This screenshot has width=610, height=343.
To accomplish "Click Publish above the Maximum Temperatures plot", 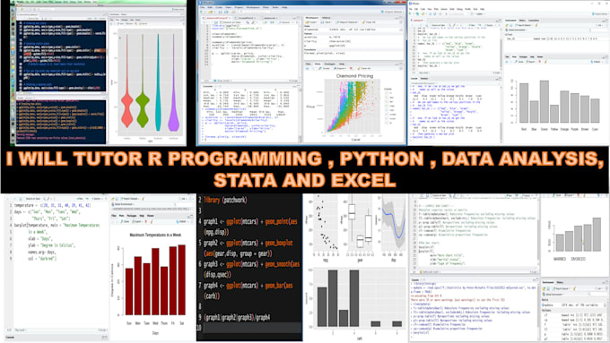I will click(x=182, y=222).
